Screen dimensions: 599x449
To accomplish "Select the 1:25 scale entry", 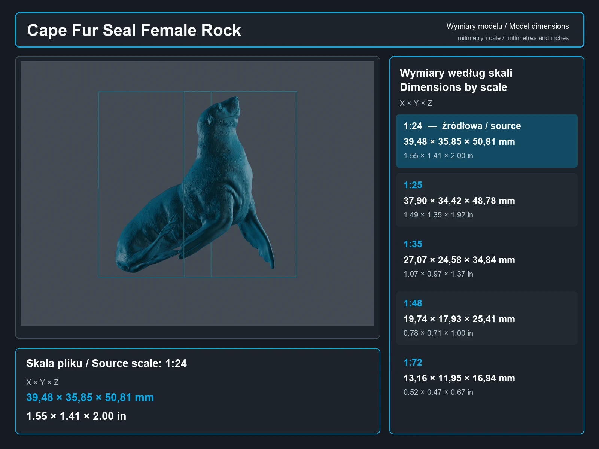I will point(487,200).
